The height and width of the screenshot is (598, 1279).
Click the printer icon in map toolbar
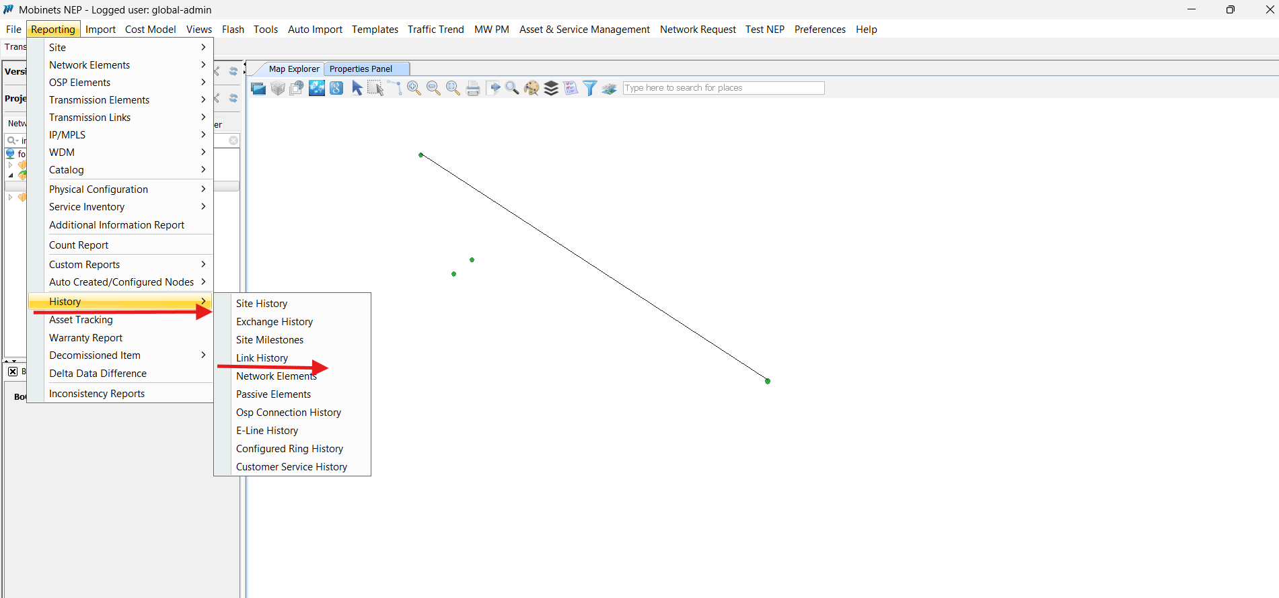pyautogui.click(x=473, y=88)
